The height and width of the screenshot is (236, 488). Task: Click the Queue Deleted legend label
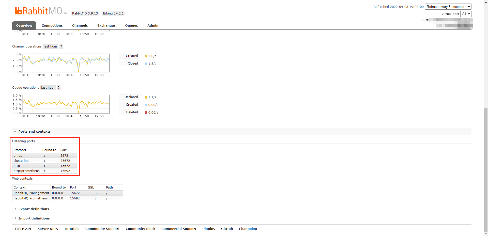tap(129, 112)
